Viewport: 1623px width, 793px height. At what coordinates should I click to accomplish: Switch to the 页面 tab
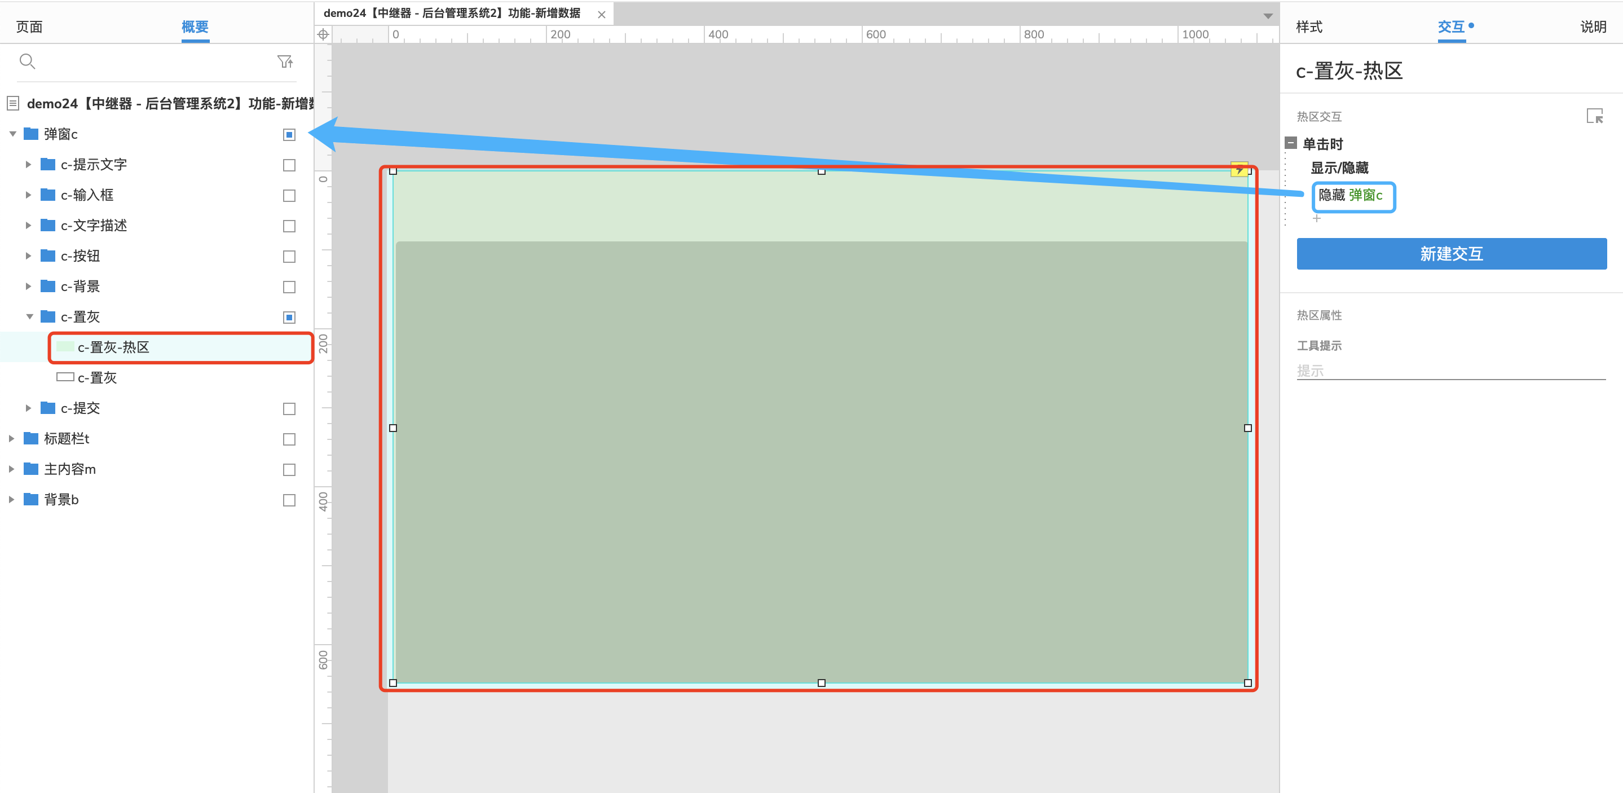pos(29,27)
